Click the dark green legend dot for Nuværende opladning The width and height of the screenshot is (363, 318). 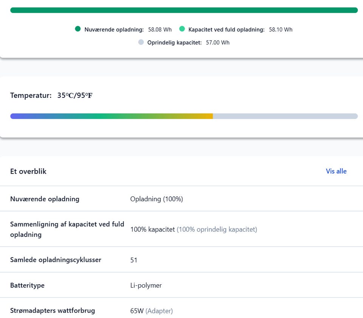78,29
